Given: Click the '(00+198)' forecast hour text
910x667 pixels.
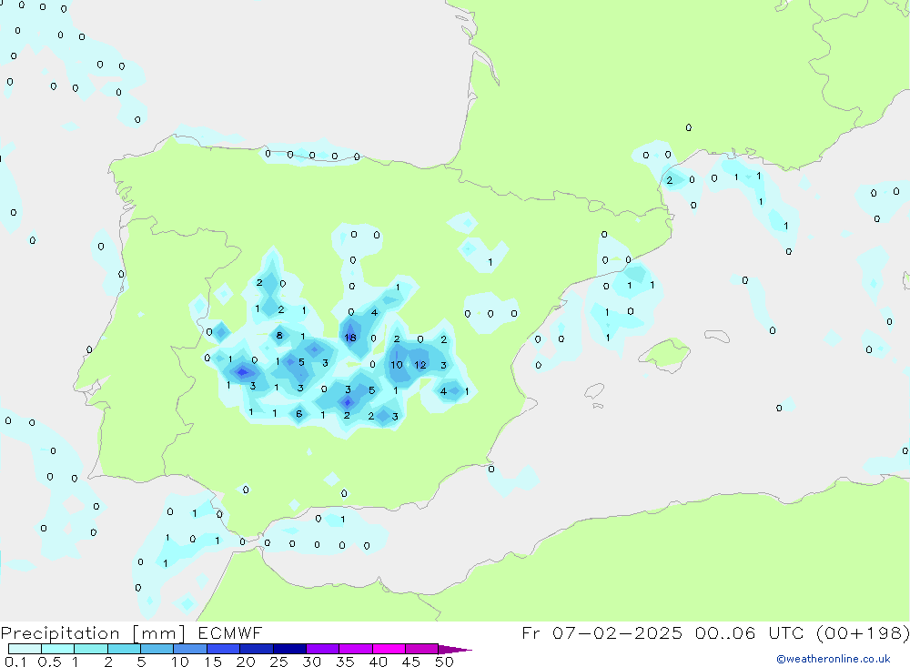Looking at the screenshot, I should (862, 633).
